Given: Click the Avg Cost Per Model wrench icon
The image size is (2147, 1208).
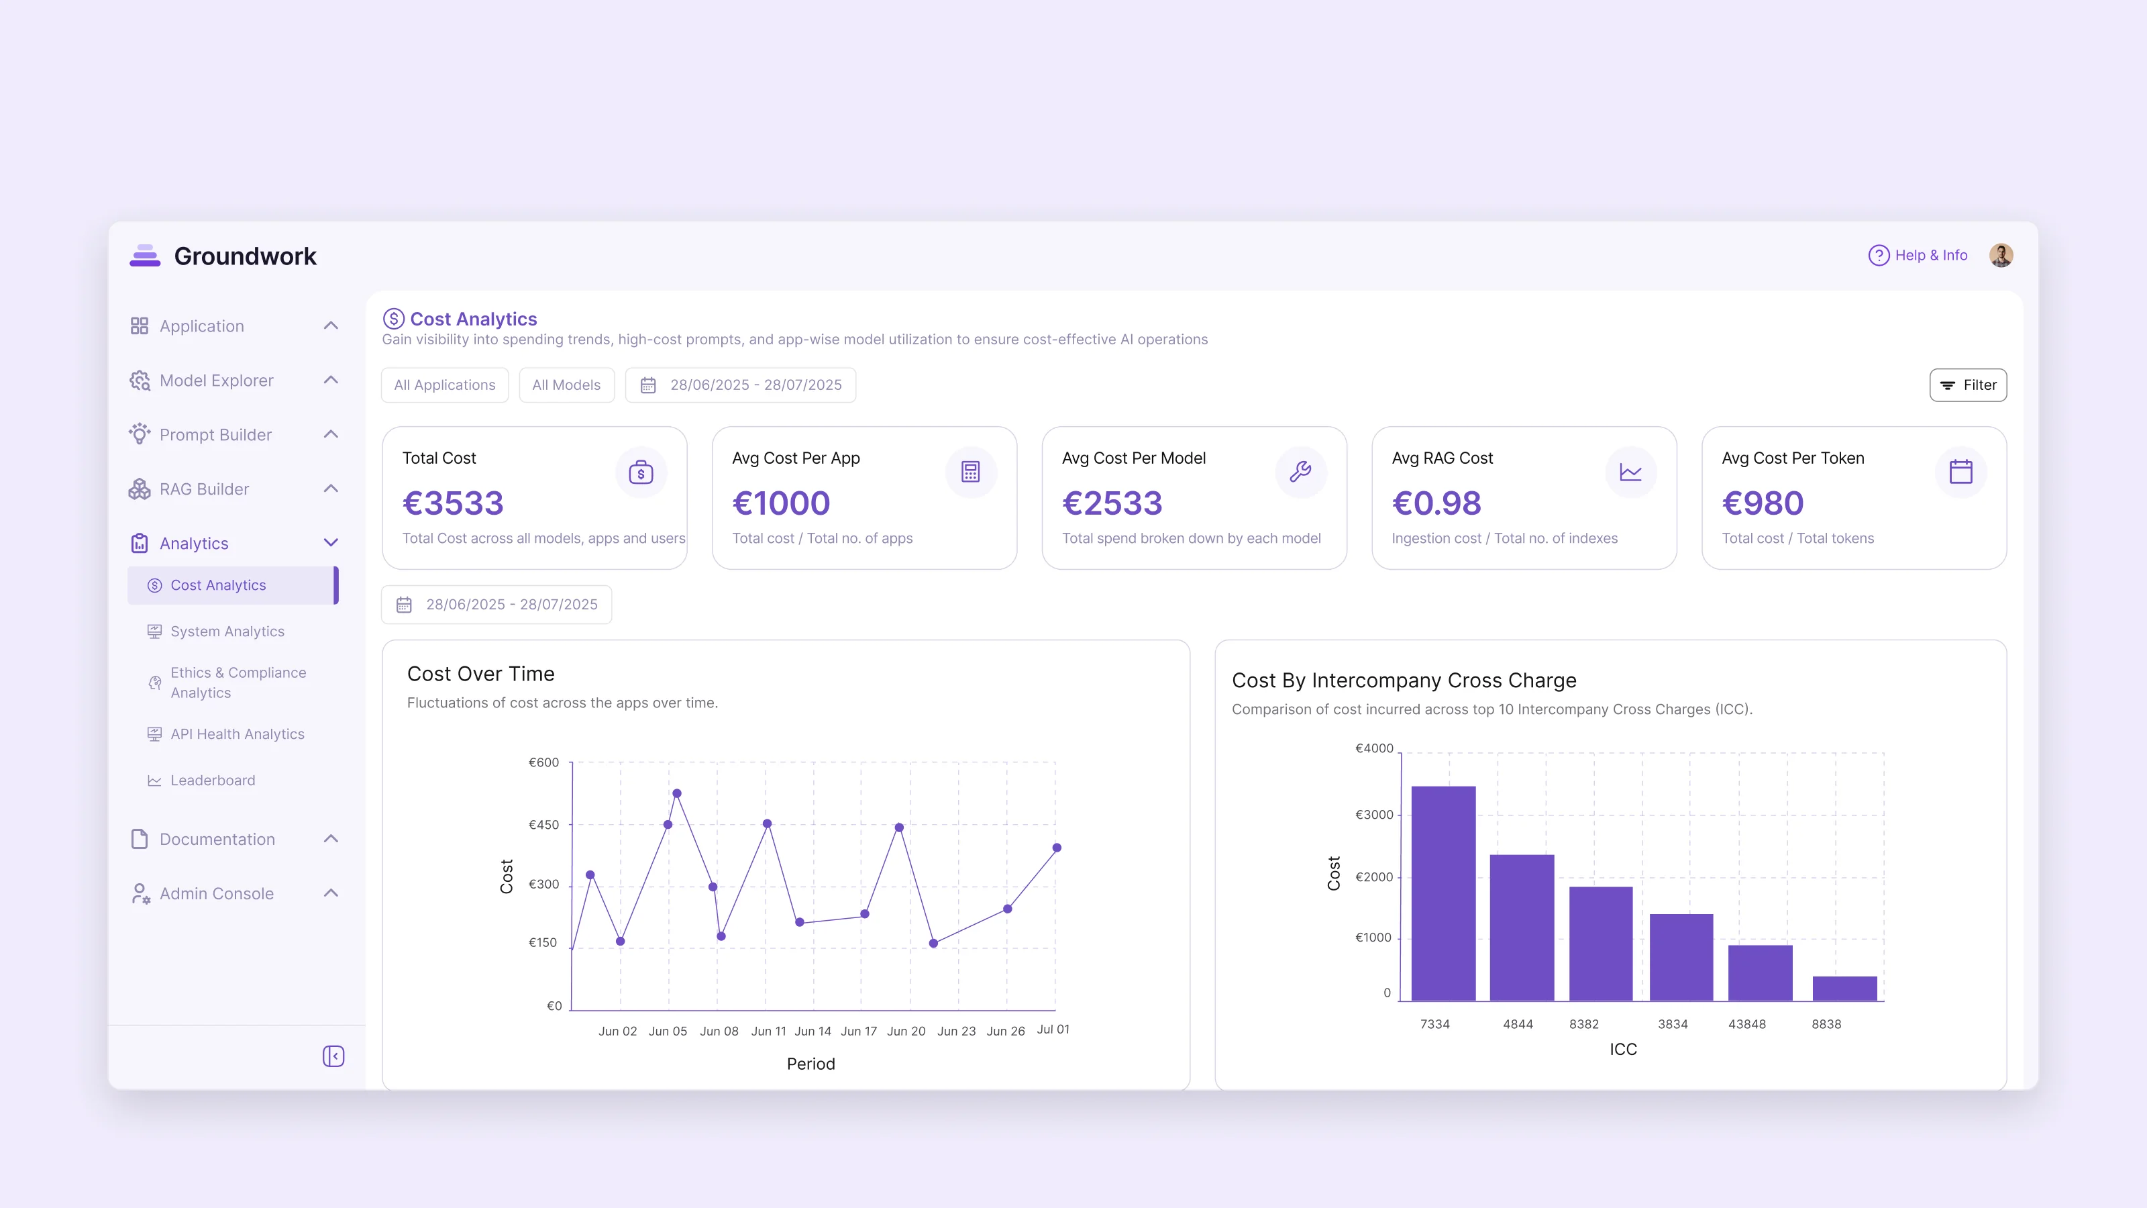Looking at the screenshot, I should [x=1301, y=472].
